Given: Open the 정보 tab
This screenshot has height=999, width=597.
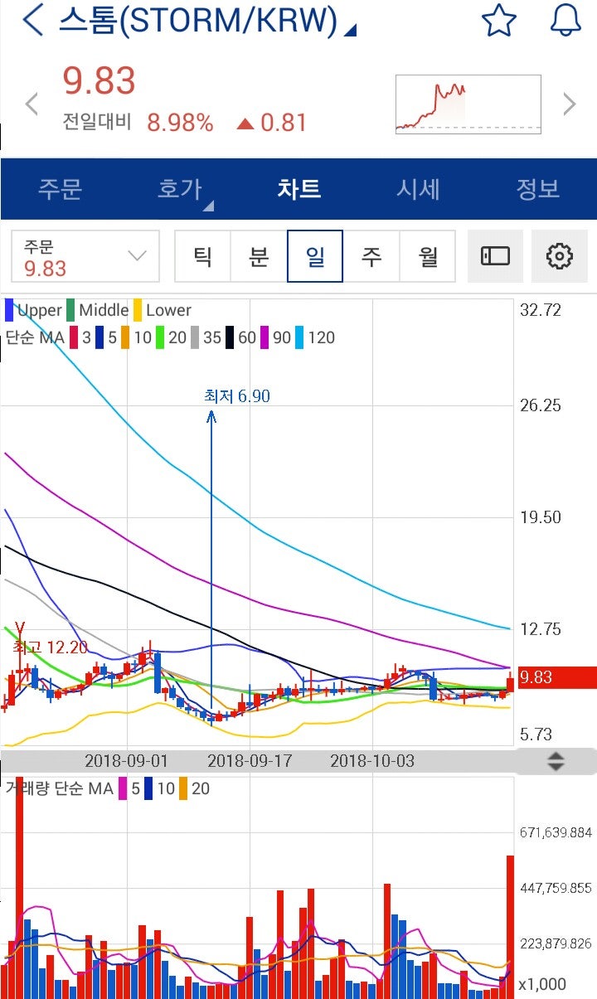Looking at the screenshot, I should coord(537,188).
